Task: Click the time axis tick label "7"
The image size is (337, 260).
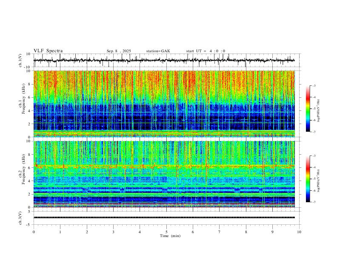Action: point(220,232)
